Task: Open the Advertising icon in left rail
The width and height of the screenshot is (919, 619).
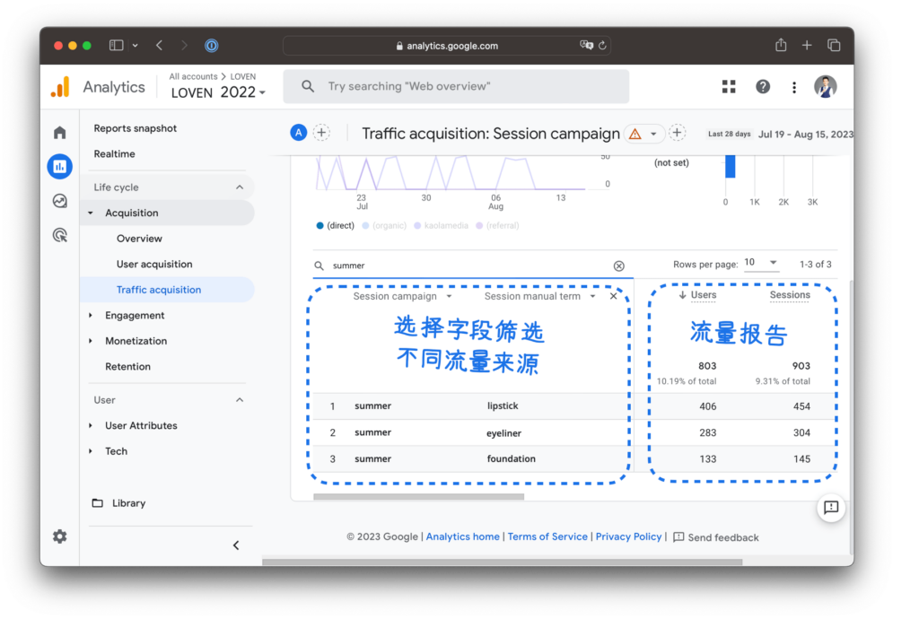Action: click(x=60, y=235)
